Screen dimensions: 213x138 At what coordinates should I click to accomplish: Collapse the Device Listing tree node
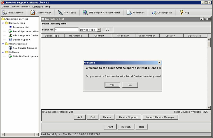3,23
